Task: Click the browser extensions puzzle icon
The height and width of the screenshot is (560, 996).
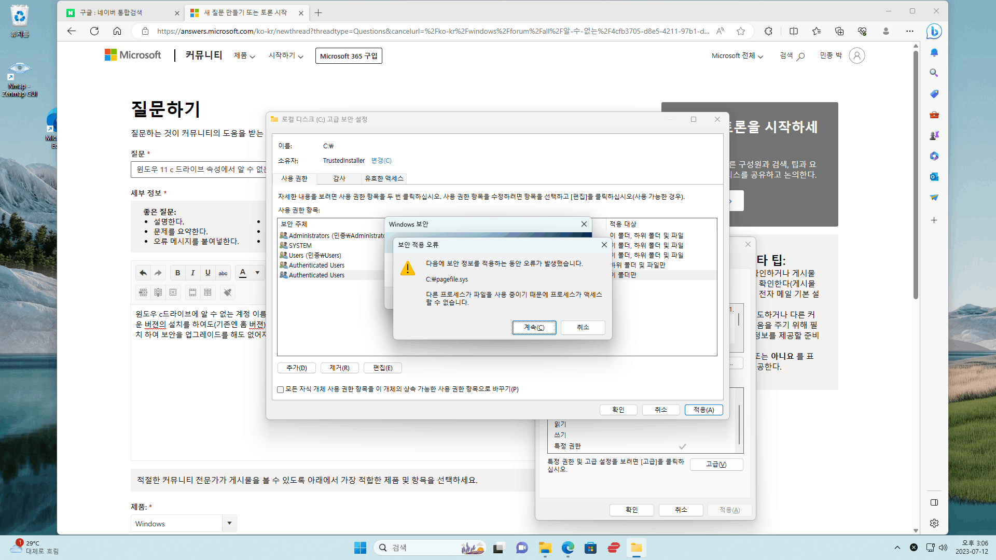Action: pyautogui.click(x=768, y=31)
